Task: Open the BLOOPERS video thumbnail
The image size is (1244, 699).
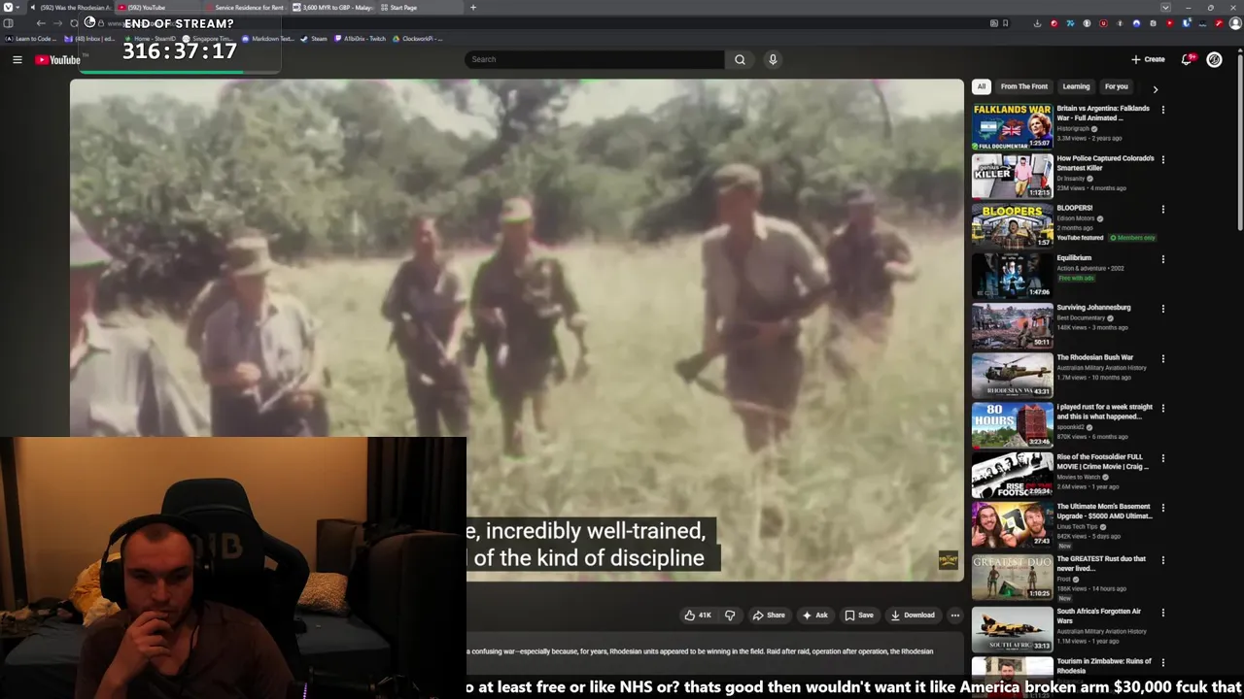Action: coord(1012,225)
